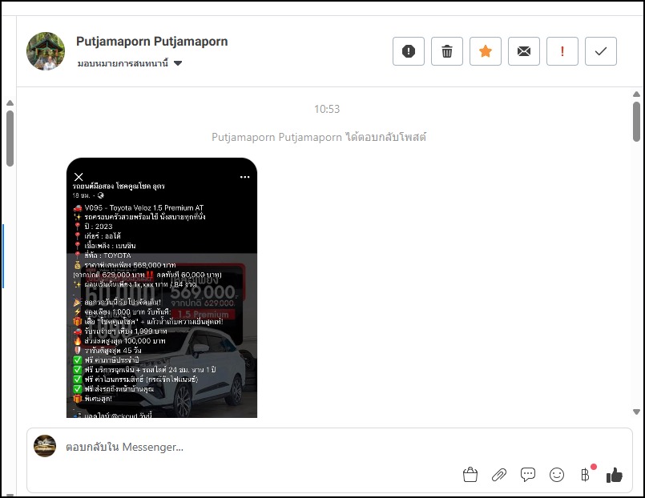This screenshot has width=645, height=498.
Task: Click the page avatar beside the reply box
Action: click(45, 446)
